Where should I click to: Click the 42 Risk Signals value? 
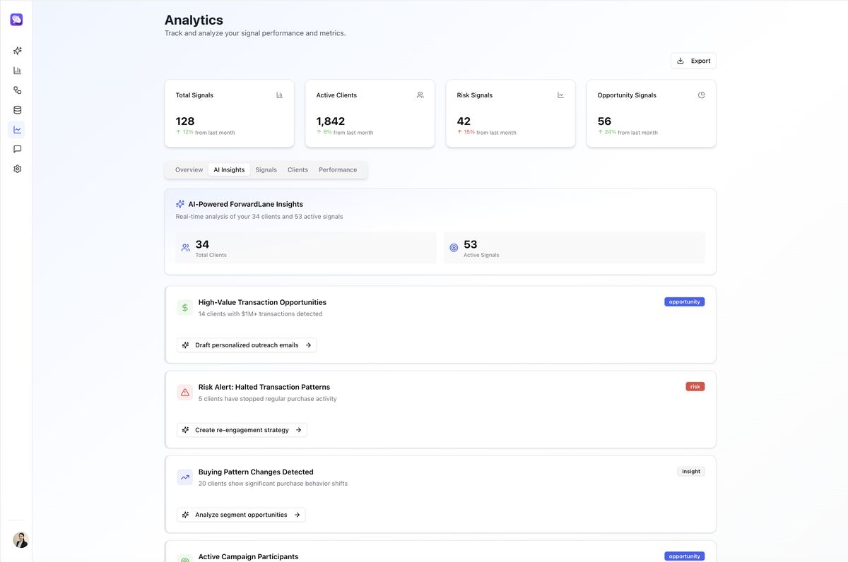click(464, 121)
